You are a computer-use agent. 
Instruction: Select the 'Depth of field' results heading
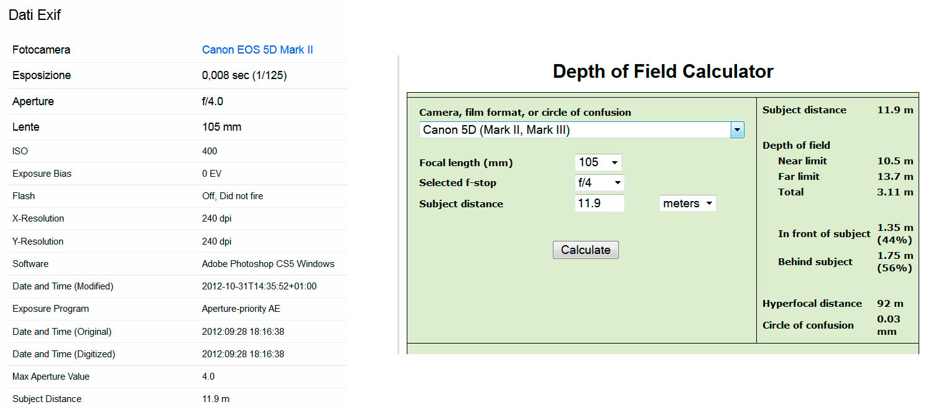point(796,146)
